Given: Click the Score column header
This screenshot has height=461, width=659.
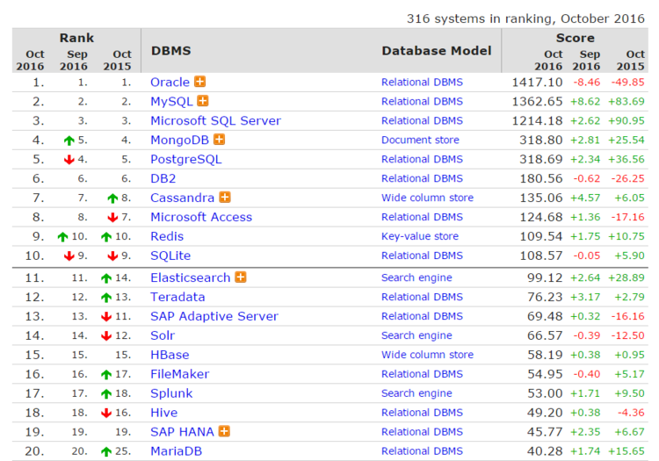Looking at the screenshot, I should pyautogui.click(x=575, y=38).
